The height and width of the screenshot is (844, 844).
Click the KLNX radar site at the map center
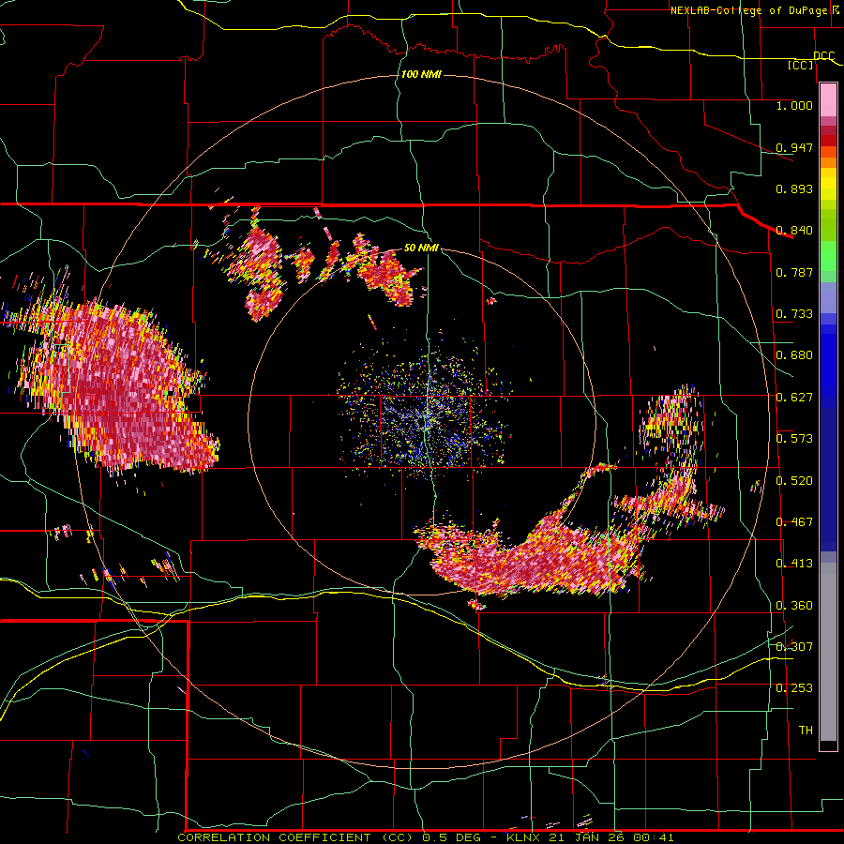click(425, 423)
